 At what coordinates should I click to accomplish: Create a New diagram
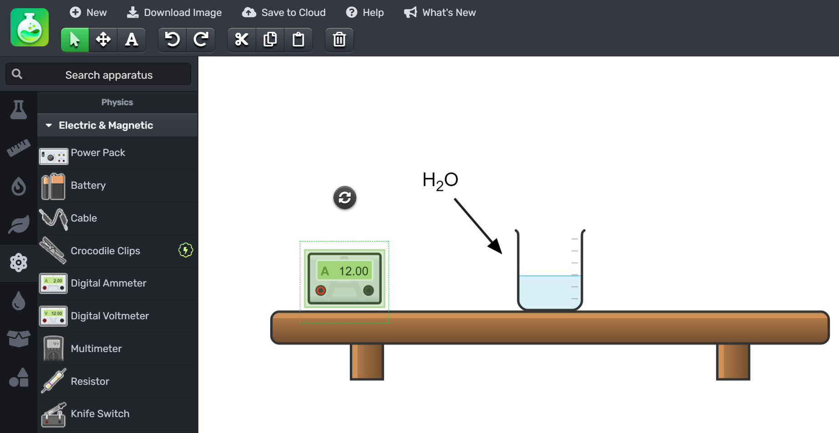(x=88, y=13)
